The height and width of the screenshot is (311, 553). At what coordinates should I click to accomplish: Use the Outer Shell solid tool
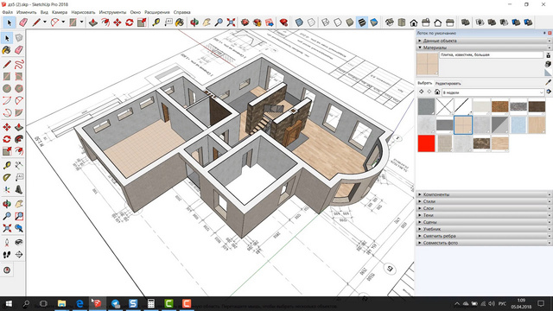(x=466, y=22)
